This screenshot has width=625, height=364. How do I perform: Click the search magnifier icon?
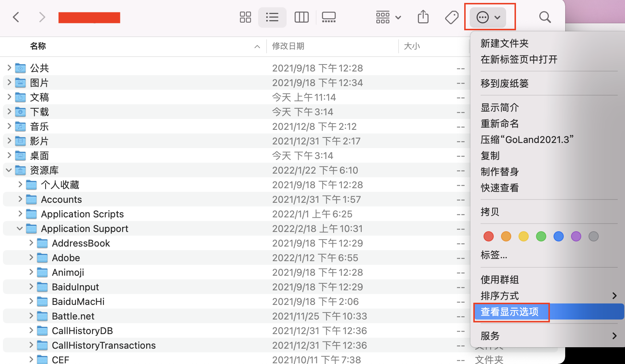click(x=545, y=17)
